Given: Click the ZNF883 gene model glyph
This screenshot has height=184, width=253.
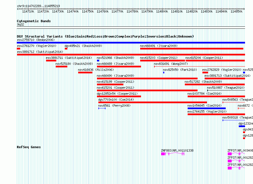Looking at the screenshot, I should pyautogui.click(x=173, y=154).
